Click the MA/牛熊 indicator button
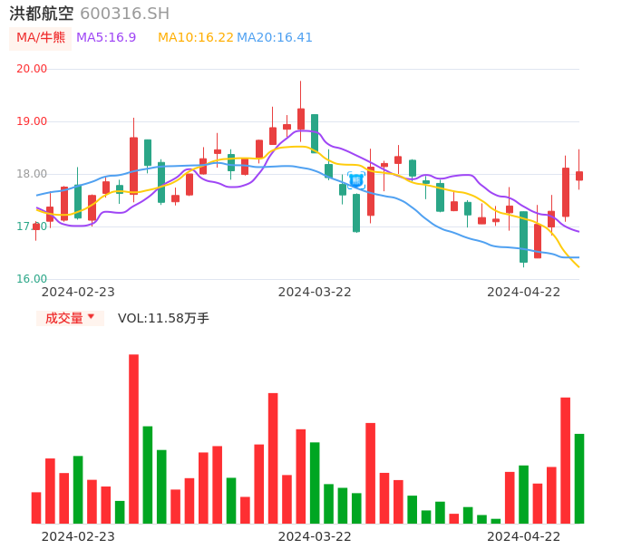Viewport: 622px width, 549px height. pos(41,38)
